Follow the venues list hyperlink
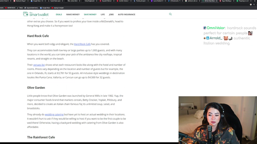This screenshot has height=144, width=257. click(x=39, y=65)
